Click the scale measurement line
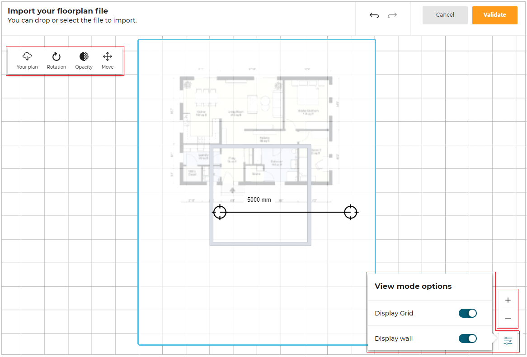Screen dimensions: 527x357 (285, 212)
